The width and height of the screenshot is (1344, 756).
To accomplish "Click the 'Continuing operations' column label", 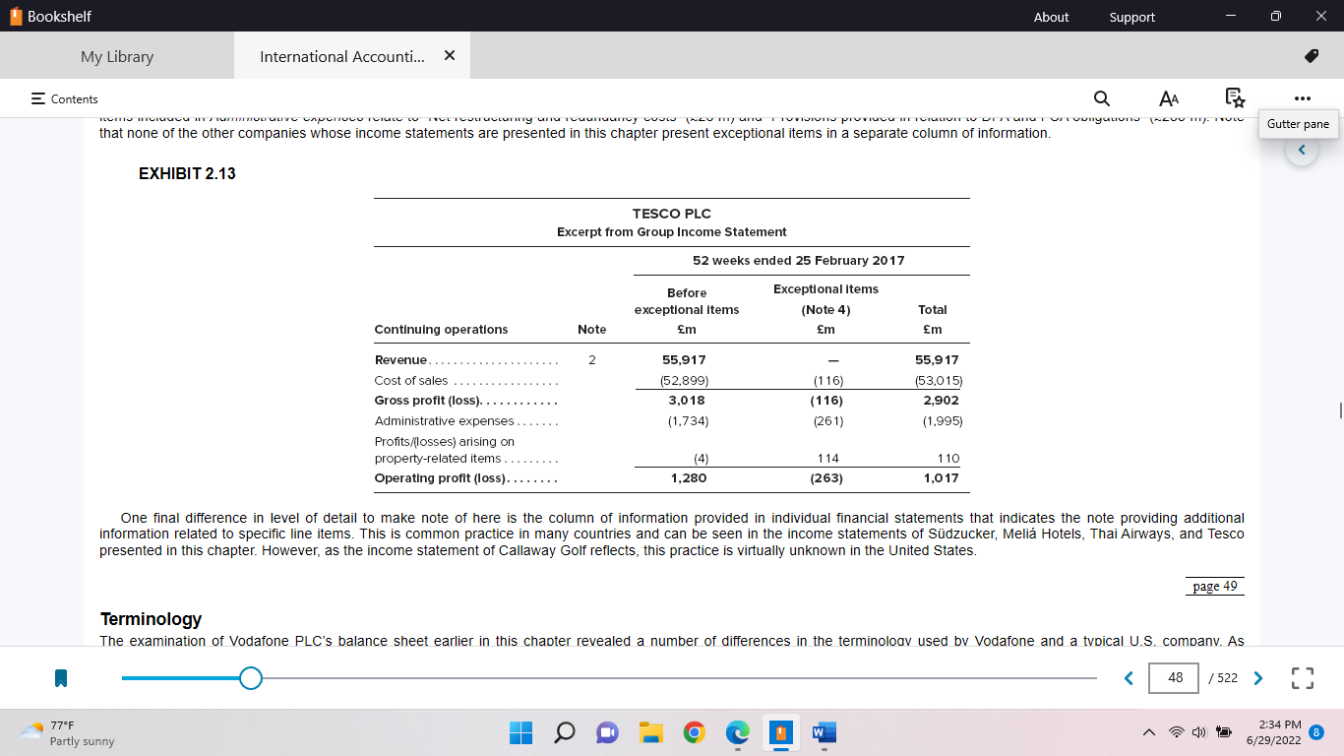I will [441, 330].
